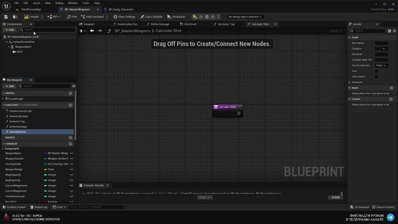Open the Asset menu
This screenshot has height=224, width=398.
(x=36, y=3)
